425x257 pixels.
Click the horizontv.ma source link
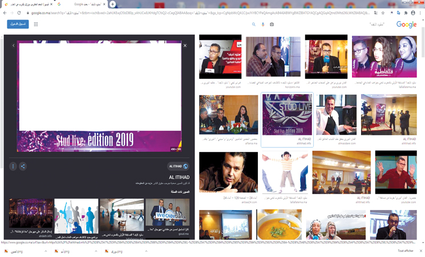[292, 87]
